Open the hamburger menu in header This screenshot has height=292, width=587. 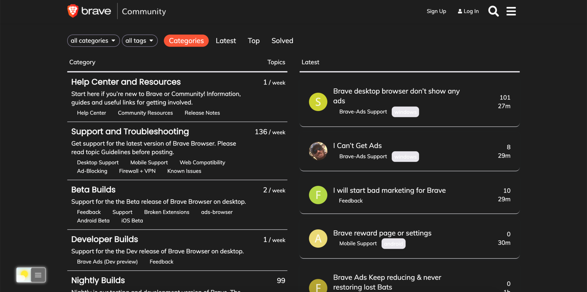coord(511,11)
